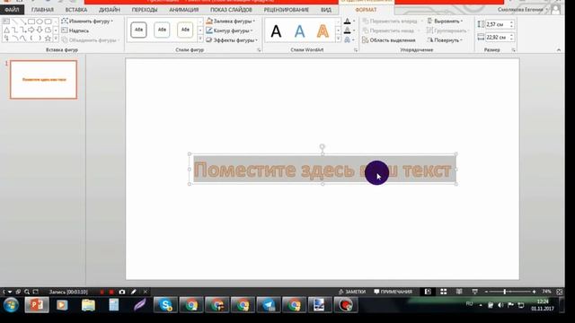The width and height of the screenshot is (575, 323).
Task: Open Skype from the taskbar
Action: click(x=165, y=305)
